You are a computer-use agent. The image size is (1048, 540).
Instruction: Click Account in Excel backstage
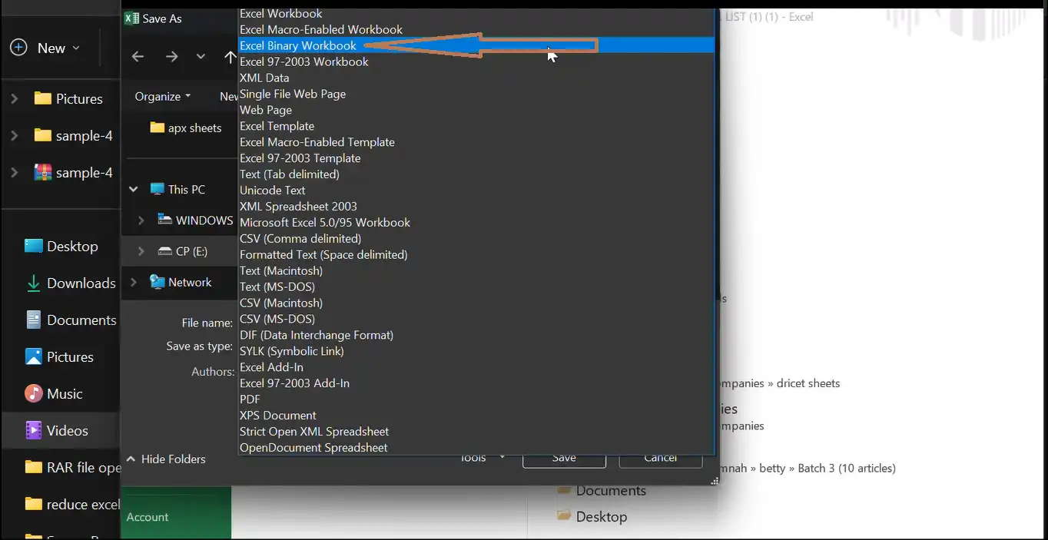tap(148, 517)
